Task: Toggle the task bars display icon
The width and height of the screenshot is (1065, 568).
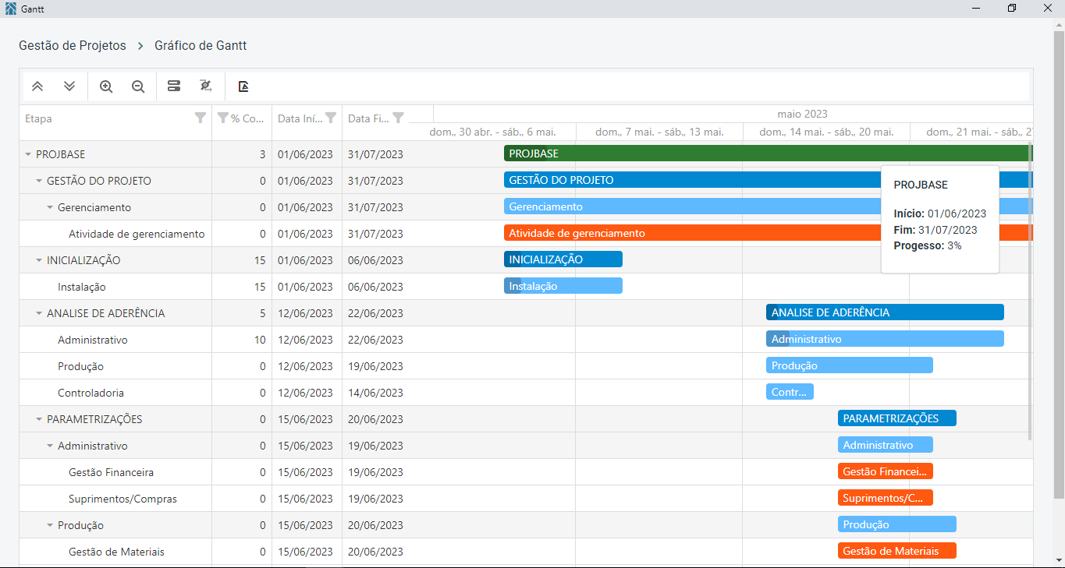Action: [174, 86]
